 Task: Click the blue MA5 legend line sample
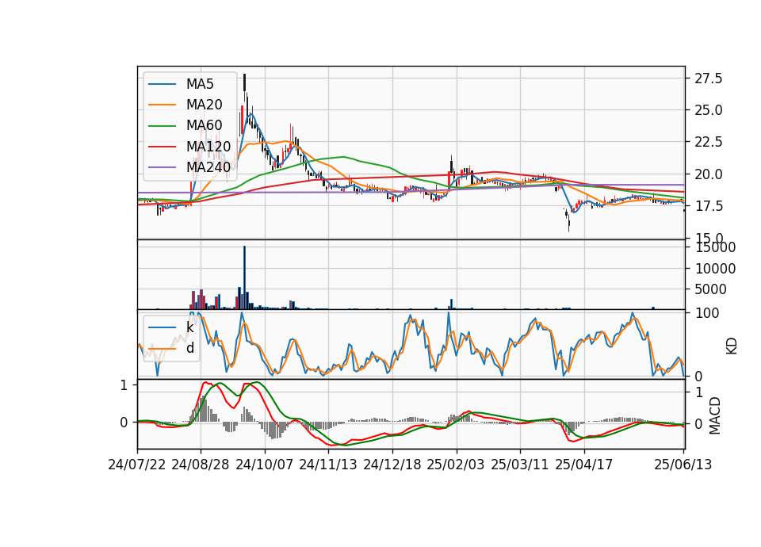click(162, 84)
